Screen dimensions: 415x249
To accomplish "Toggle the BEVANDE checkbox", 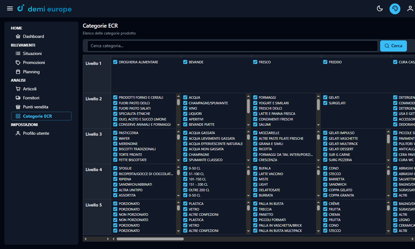I will click(x=185, y=62).
